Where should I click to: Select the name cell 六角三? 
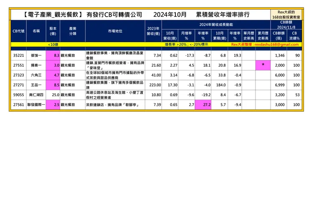click(x=36, y=75)
